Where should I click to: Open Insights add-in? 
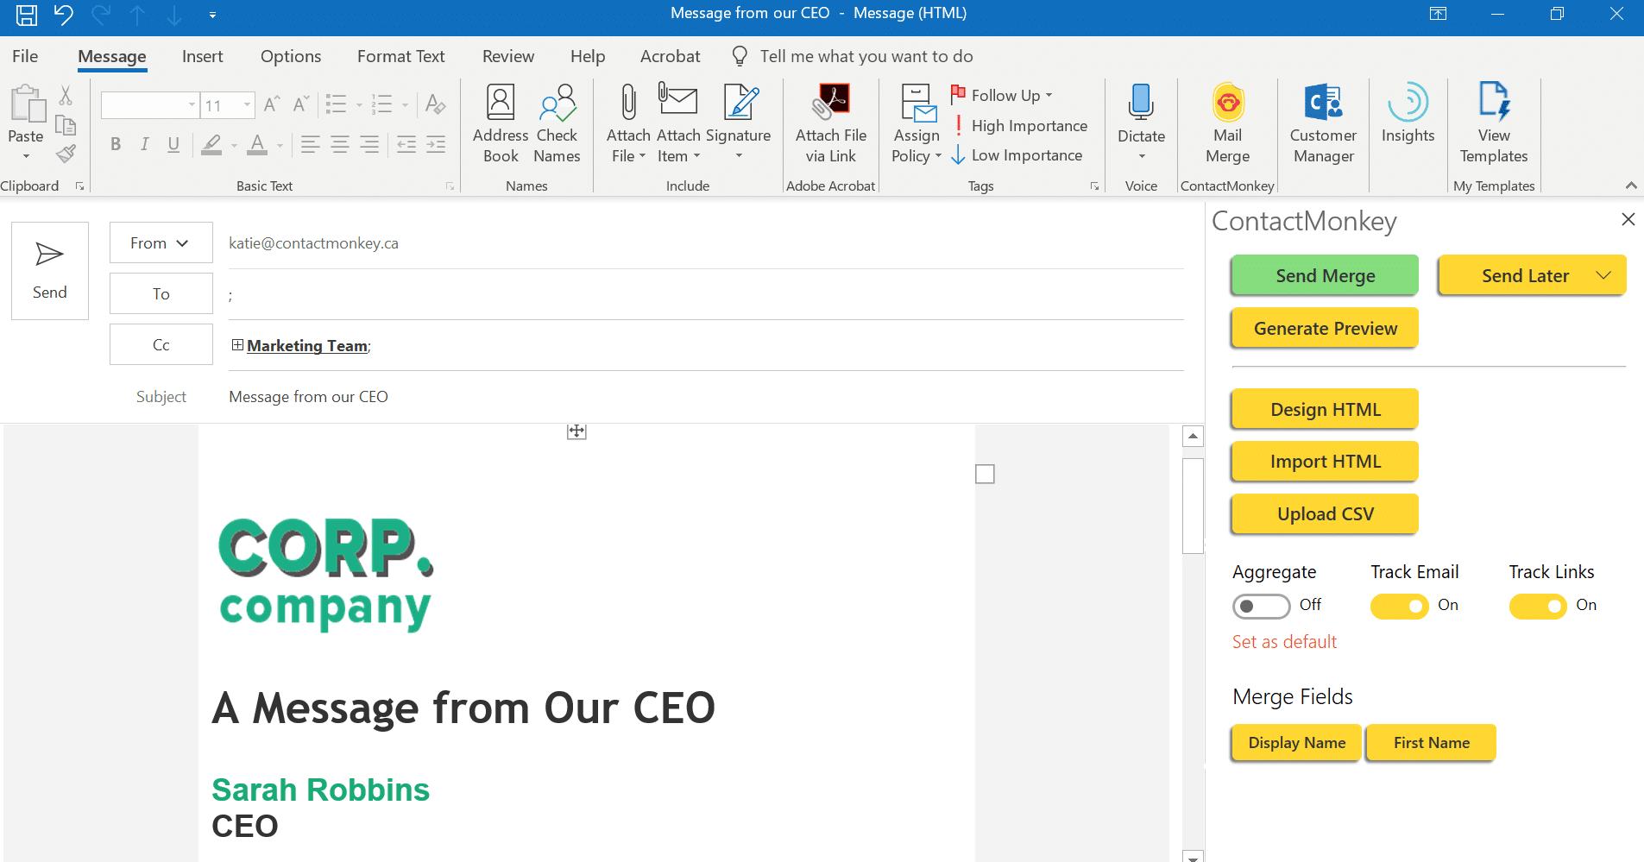[x=1408, y=113]
